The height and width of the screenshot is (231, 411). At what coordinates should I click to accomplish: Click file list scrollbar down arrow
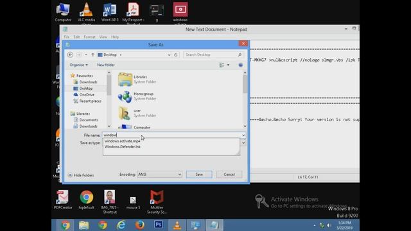click(x=245, y=126)
